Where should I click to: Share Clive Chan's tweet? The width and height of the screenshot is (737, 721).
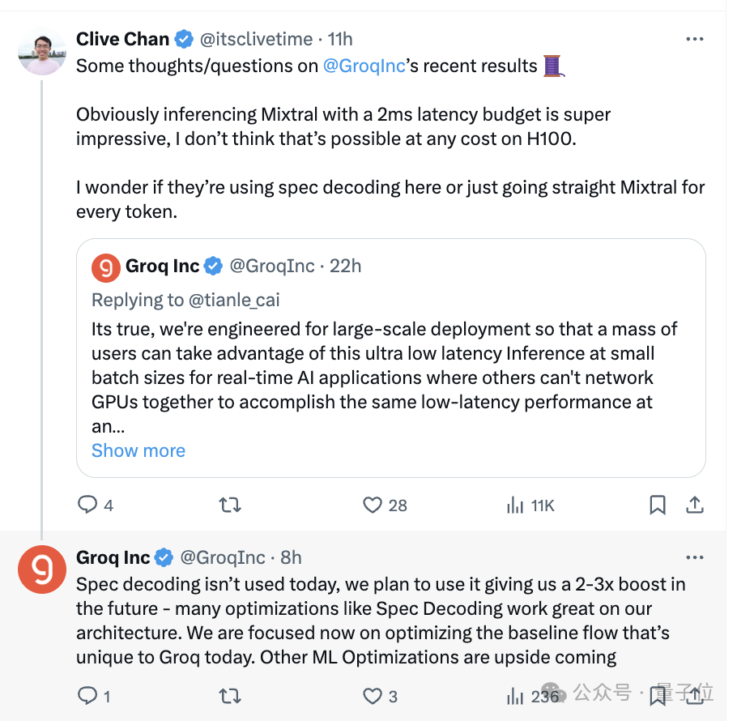[x=695, y=506]
